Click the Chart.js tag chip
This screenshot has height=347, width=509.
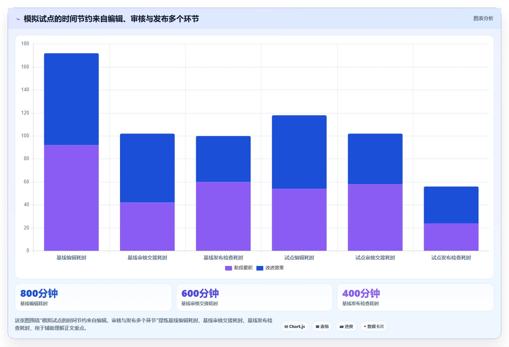tap(295, 326)
